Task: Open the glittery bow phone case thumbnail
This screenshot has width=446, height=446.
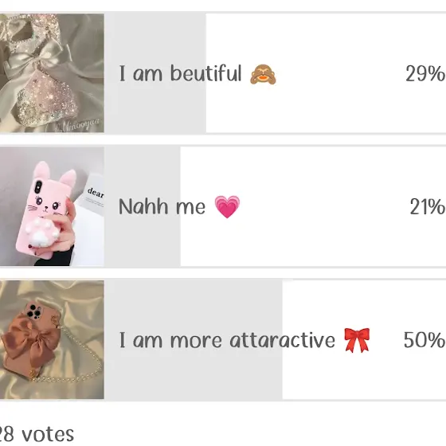Action: tap(52, 72)
